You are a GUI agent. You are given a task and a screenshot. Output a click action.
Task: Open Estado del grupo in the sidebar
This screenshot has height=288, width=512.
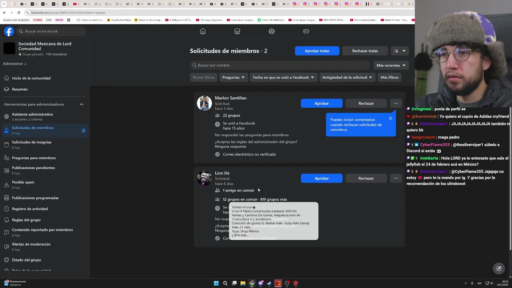(45, 260)
